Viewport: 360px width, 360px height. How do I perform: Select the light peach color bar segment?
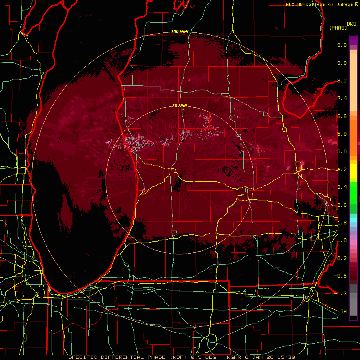(353, 82)
